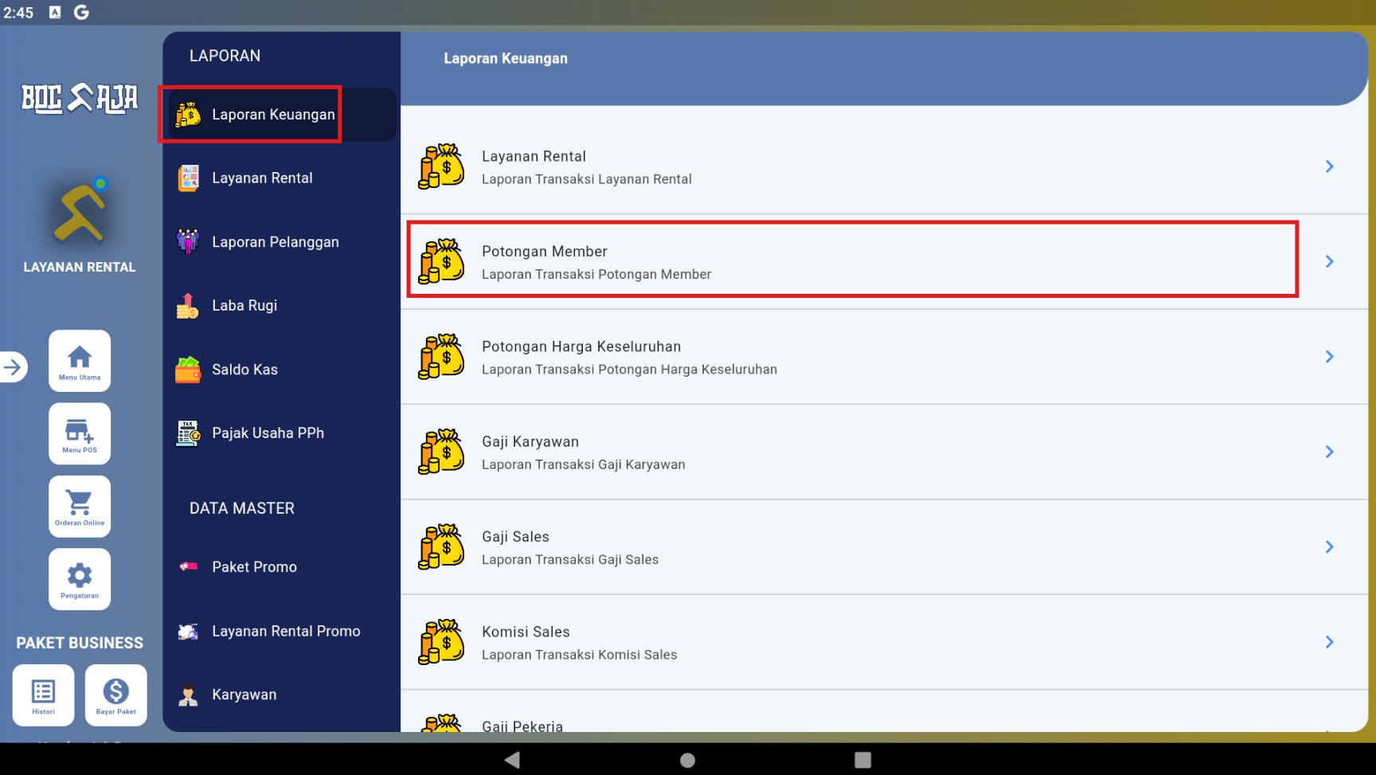Click 'Laporan Transaksi Layanan Rental' subtitle

point(587,179)
